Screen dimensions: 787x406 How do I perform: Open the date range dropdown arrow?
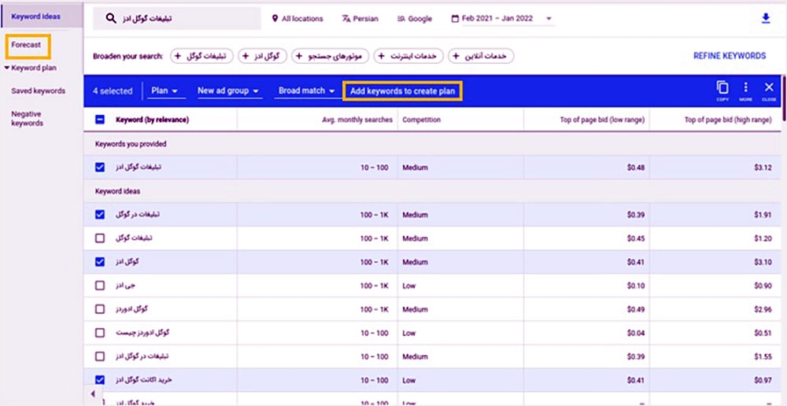click(549, 19)
